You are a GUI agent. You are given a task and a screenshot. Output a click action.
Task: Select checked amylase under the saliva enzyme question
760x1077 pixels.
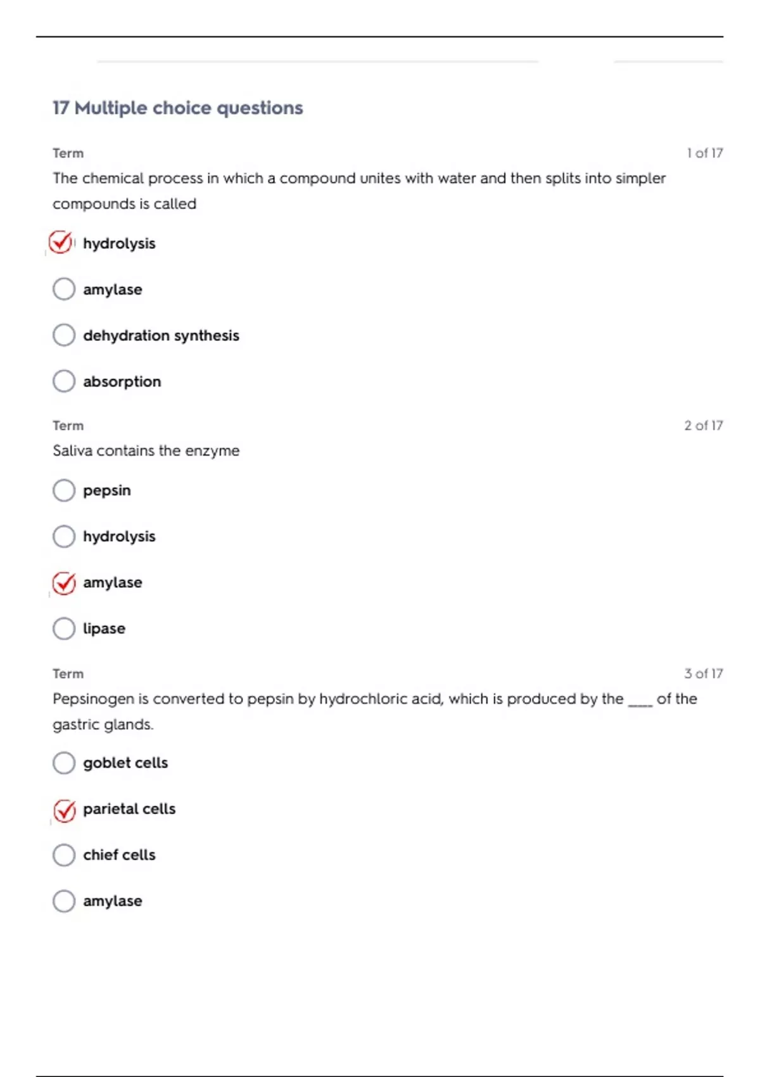[x=64, y=583]
